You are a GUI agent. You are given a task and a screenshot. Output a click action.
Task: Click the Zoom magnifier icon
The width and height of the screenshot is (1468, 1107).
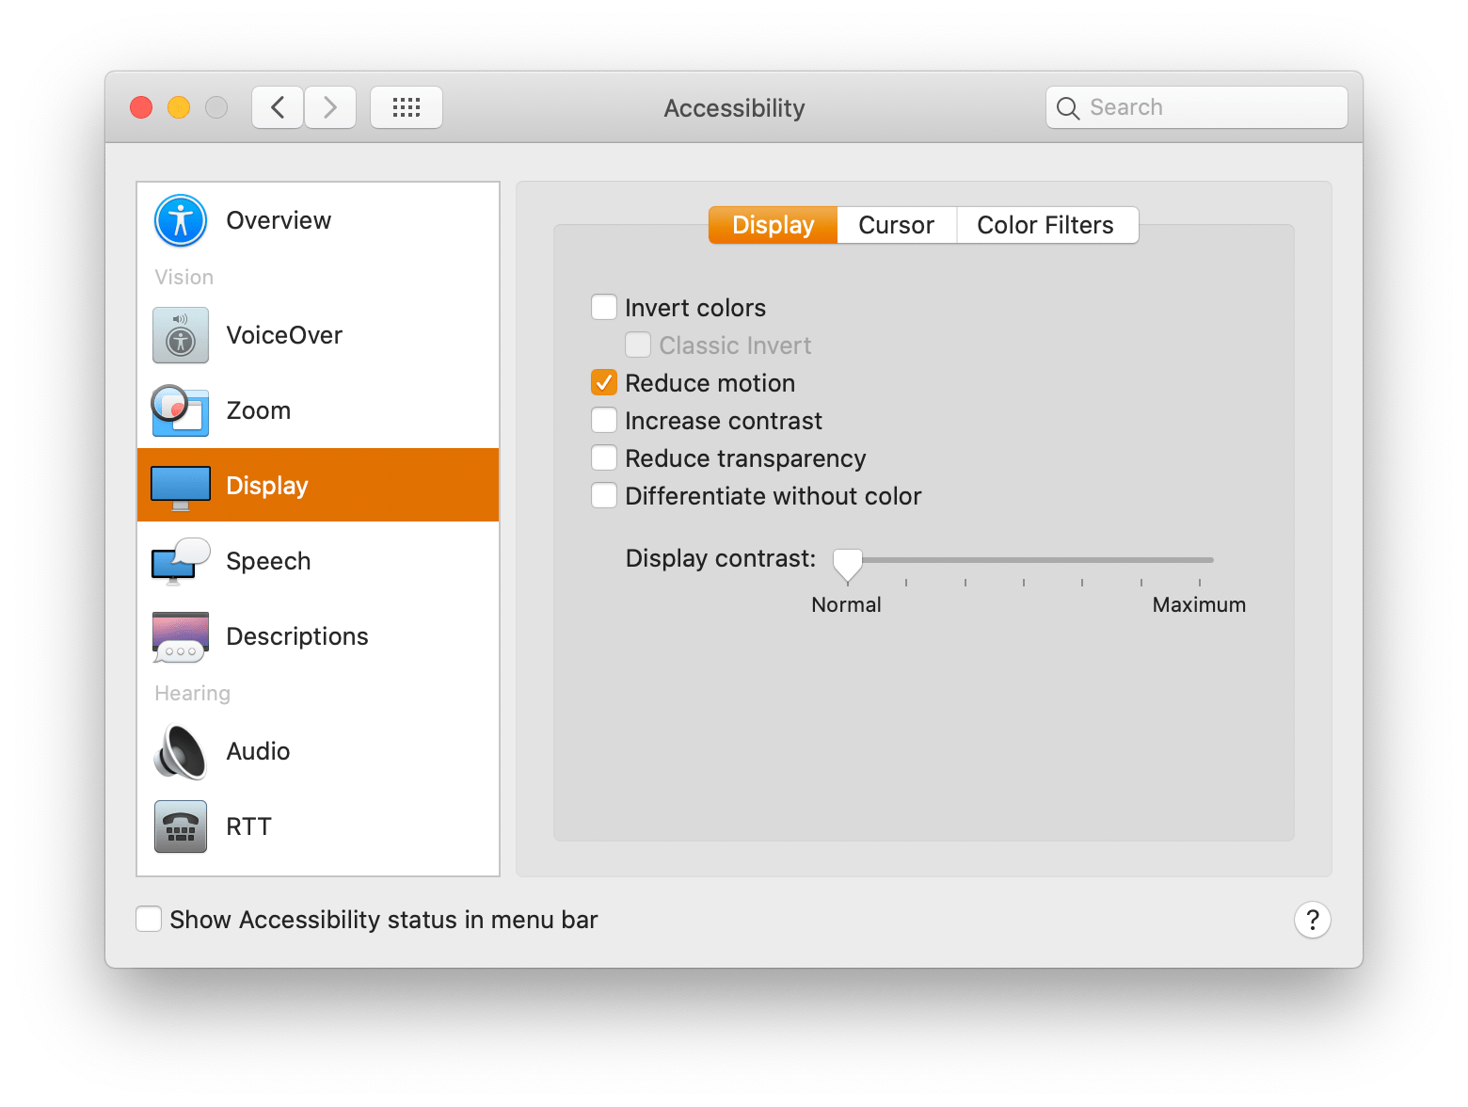point(179,410)
